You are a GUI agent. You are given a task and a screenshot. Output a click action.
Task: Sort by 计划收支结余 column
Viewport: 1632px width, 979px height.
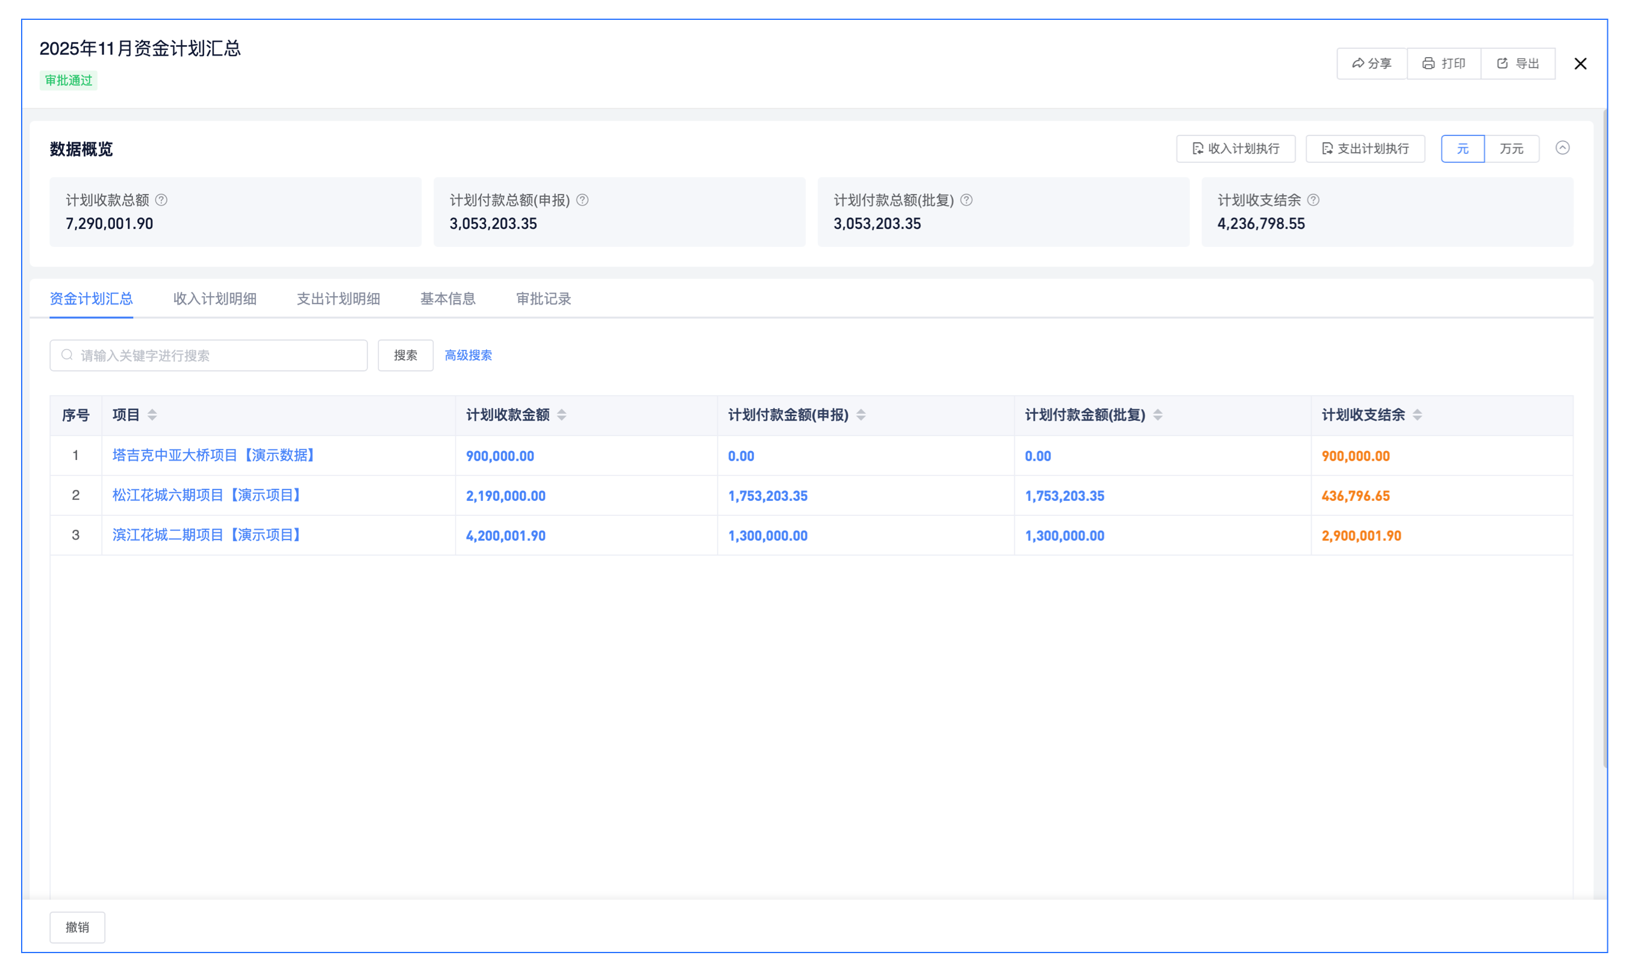[x=1417, y=415]
